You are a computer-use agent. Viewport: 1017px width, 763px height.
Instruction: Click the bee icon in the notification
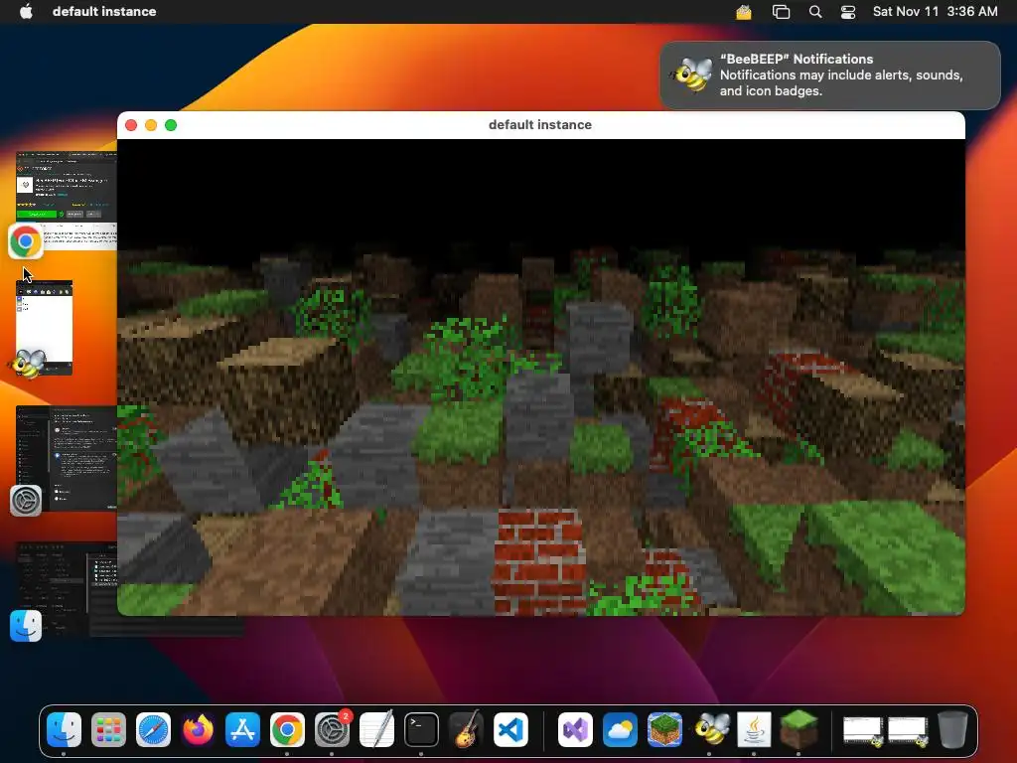(x=692, y=75)
